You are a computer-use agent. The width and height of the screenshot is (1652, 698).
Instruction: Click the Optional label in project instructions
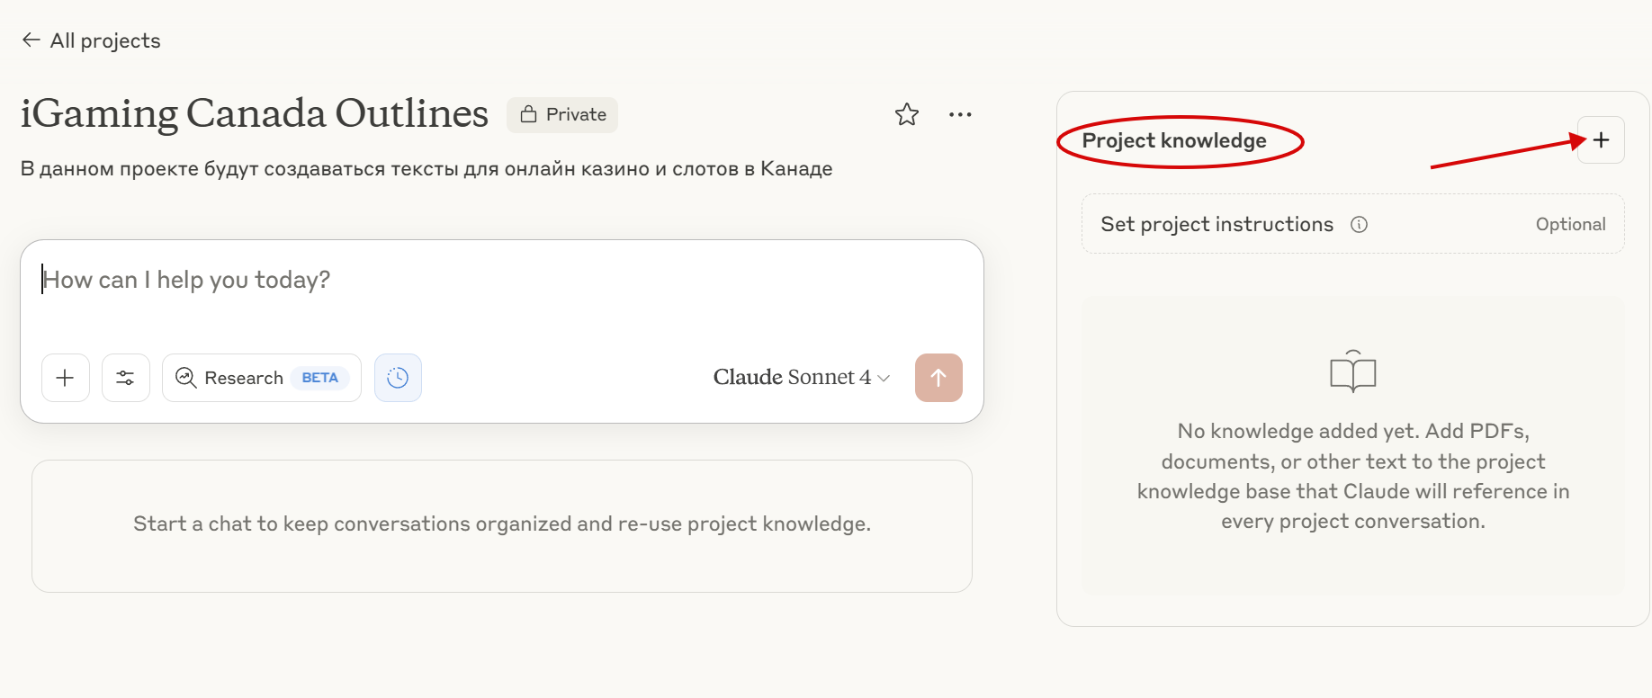(x=1571, y=225)
